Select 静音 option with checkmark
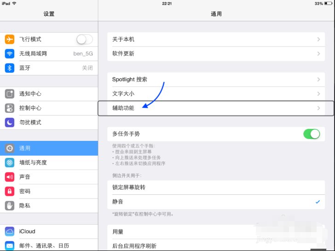Screen dimensions: 335x251 216,202
